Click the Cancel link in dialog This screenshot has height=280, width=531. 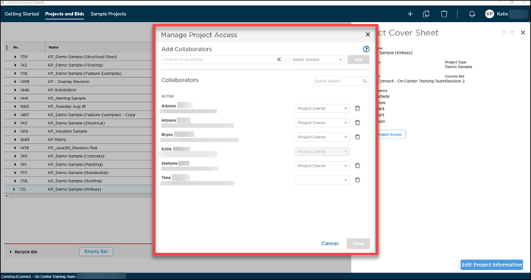330,244
